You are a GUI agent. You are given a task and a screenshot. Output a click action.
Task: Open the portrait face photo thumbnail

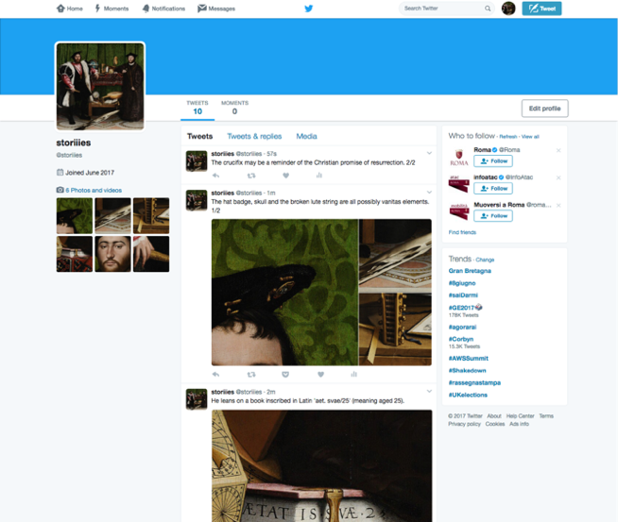[113, 254]
